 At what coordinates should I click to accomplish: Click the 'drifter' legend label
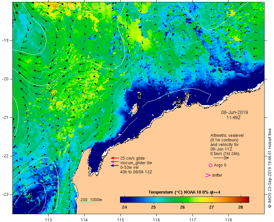coord(217,175)
